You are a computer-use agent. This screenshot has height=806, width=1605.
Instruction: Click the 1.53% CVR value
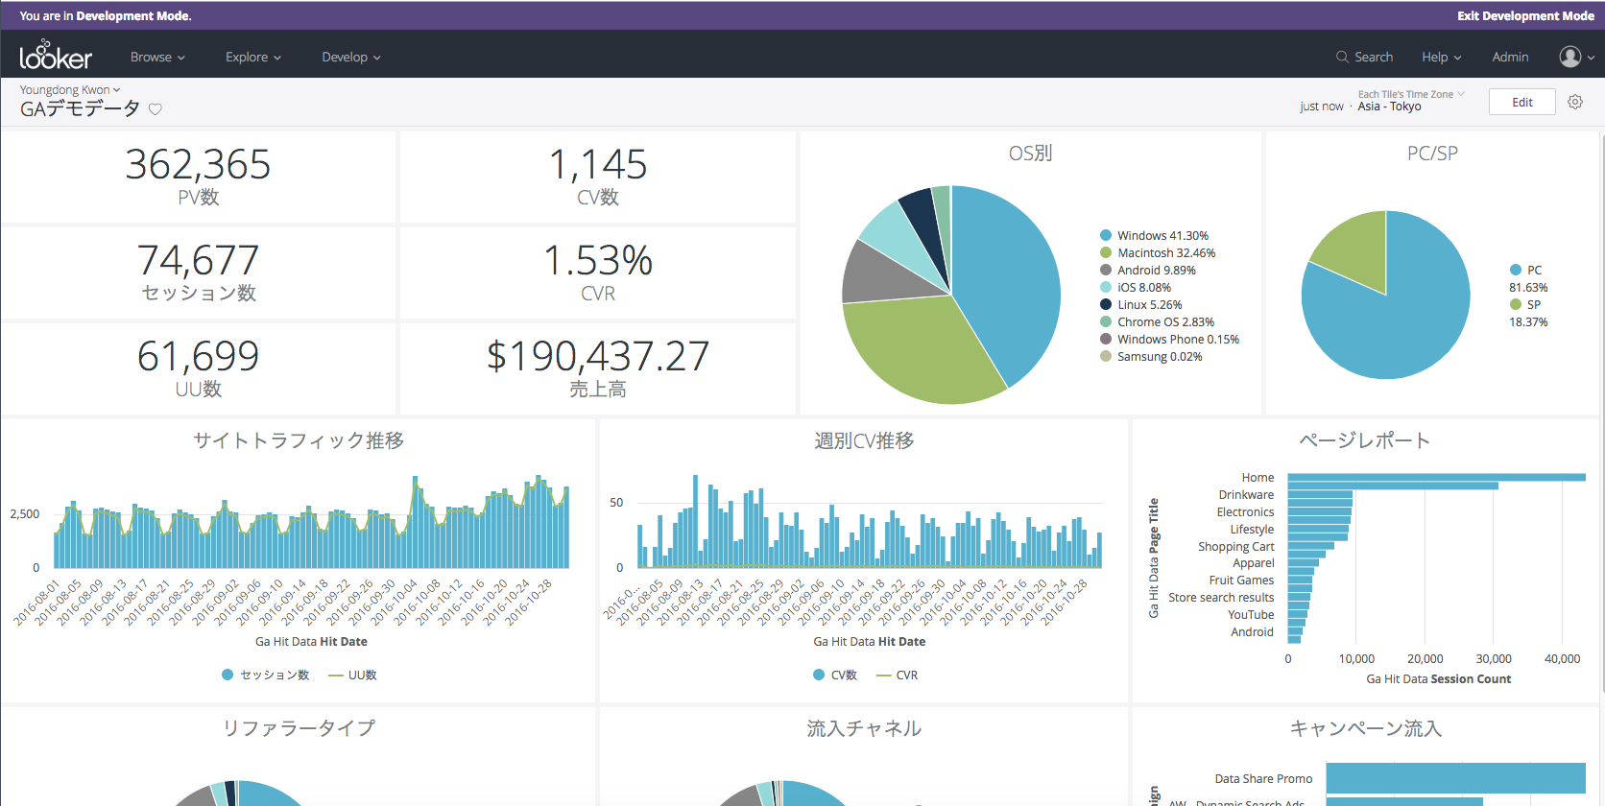pos(598,260)
